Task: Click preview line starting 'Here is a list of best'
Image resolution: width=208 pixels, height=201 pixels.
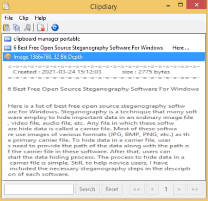Action: pyautogui.click(x=97, y=106)
